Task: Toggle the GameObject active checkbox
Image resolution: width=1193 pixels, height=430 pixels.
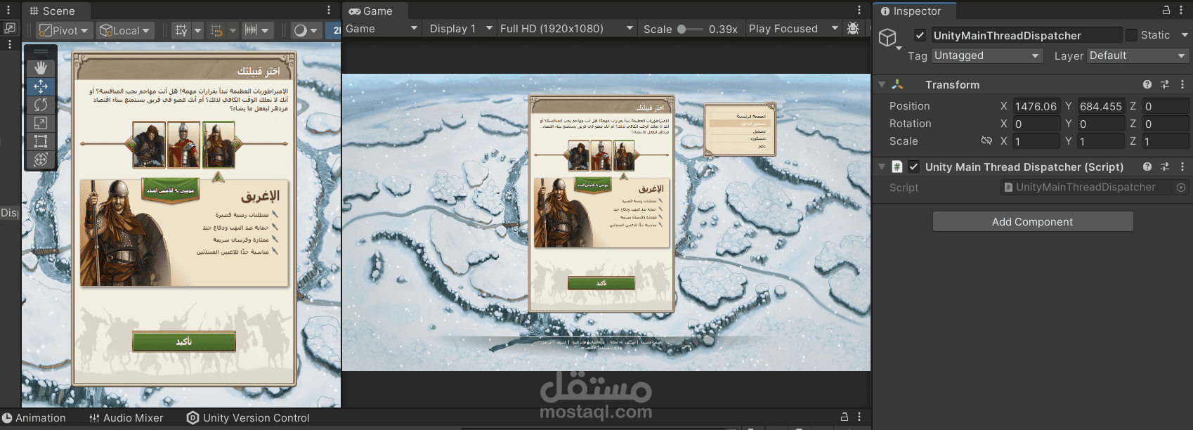Action: pyautogui.click(x=920, y=35)
